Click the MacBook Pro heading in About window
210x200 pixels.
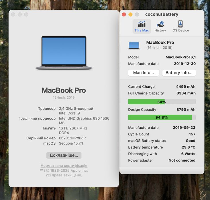click(64, 90)
